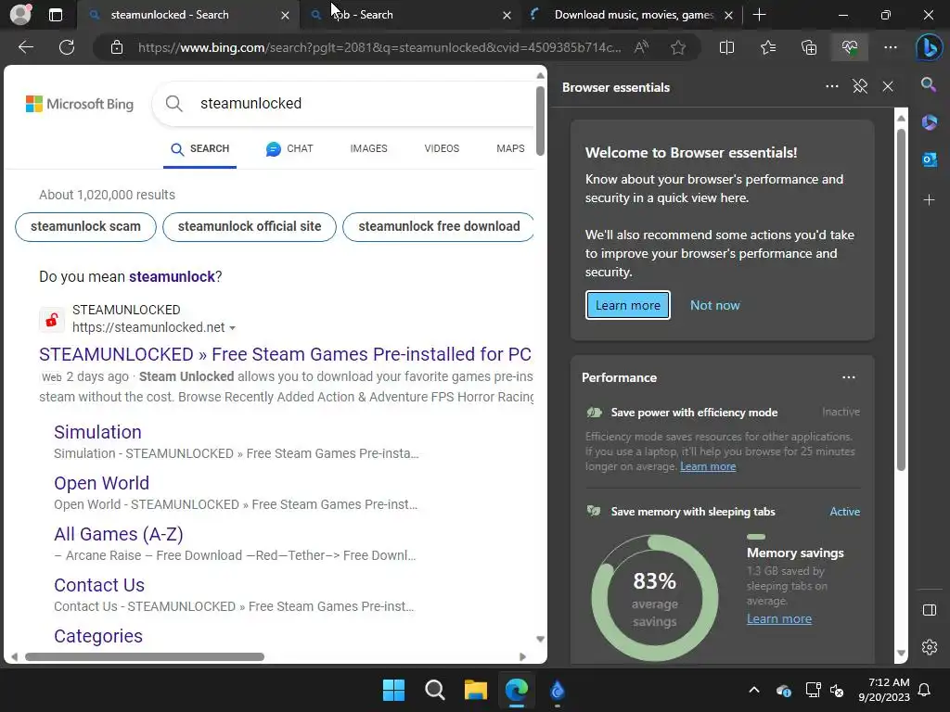Screen dimensions: 950x712
Task: Open Memory savings Learn more link
Action: 778,618
